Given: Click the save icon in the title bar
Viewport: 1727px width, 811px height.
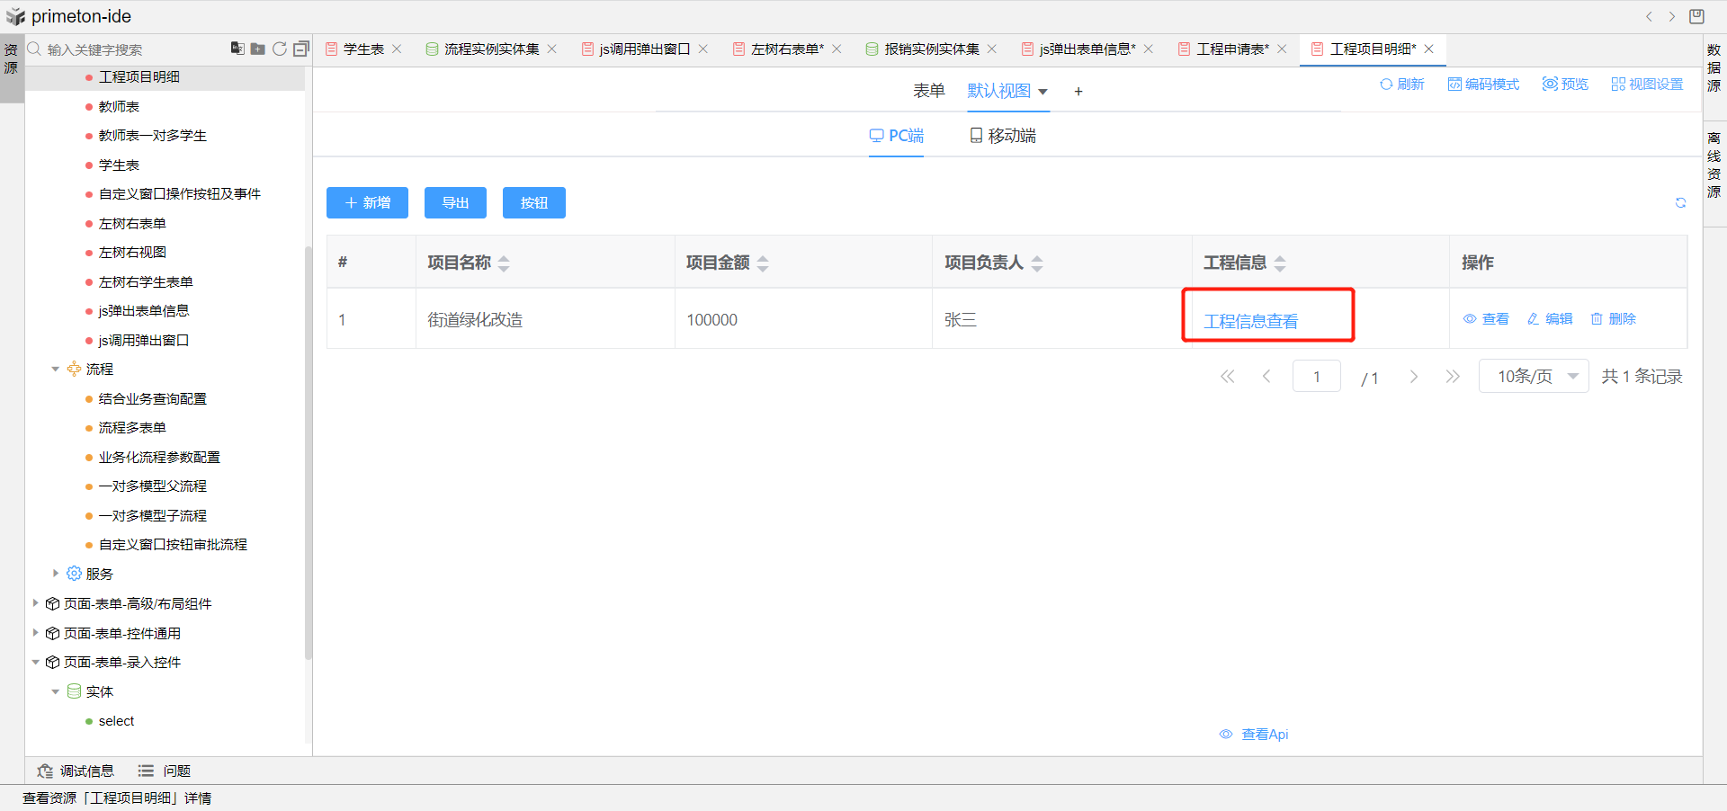Looking at the screenshot, I should [x=1696, y=16].
